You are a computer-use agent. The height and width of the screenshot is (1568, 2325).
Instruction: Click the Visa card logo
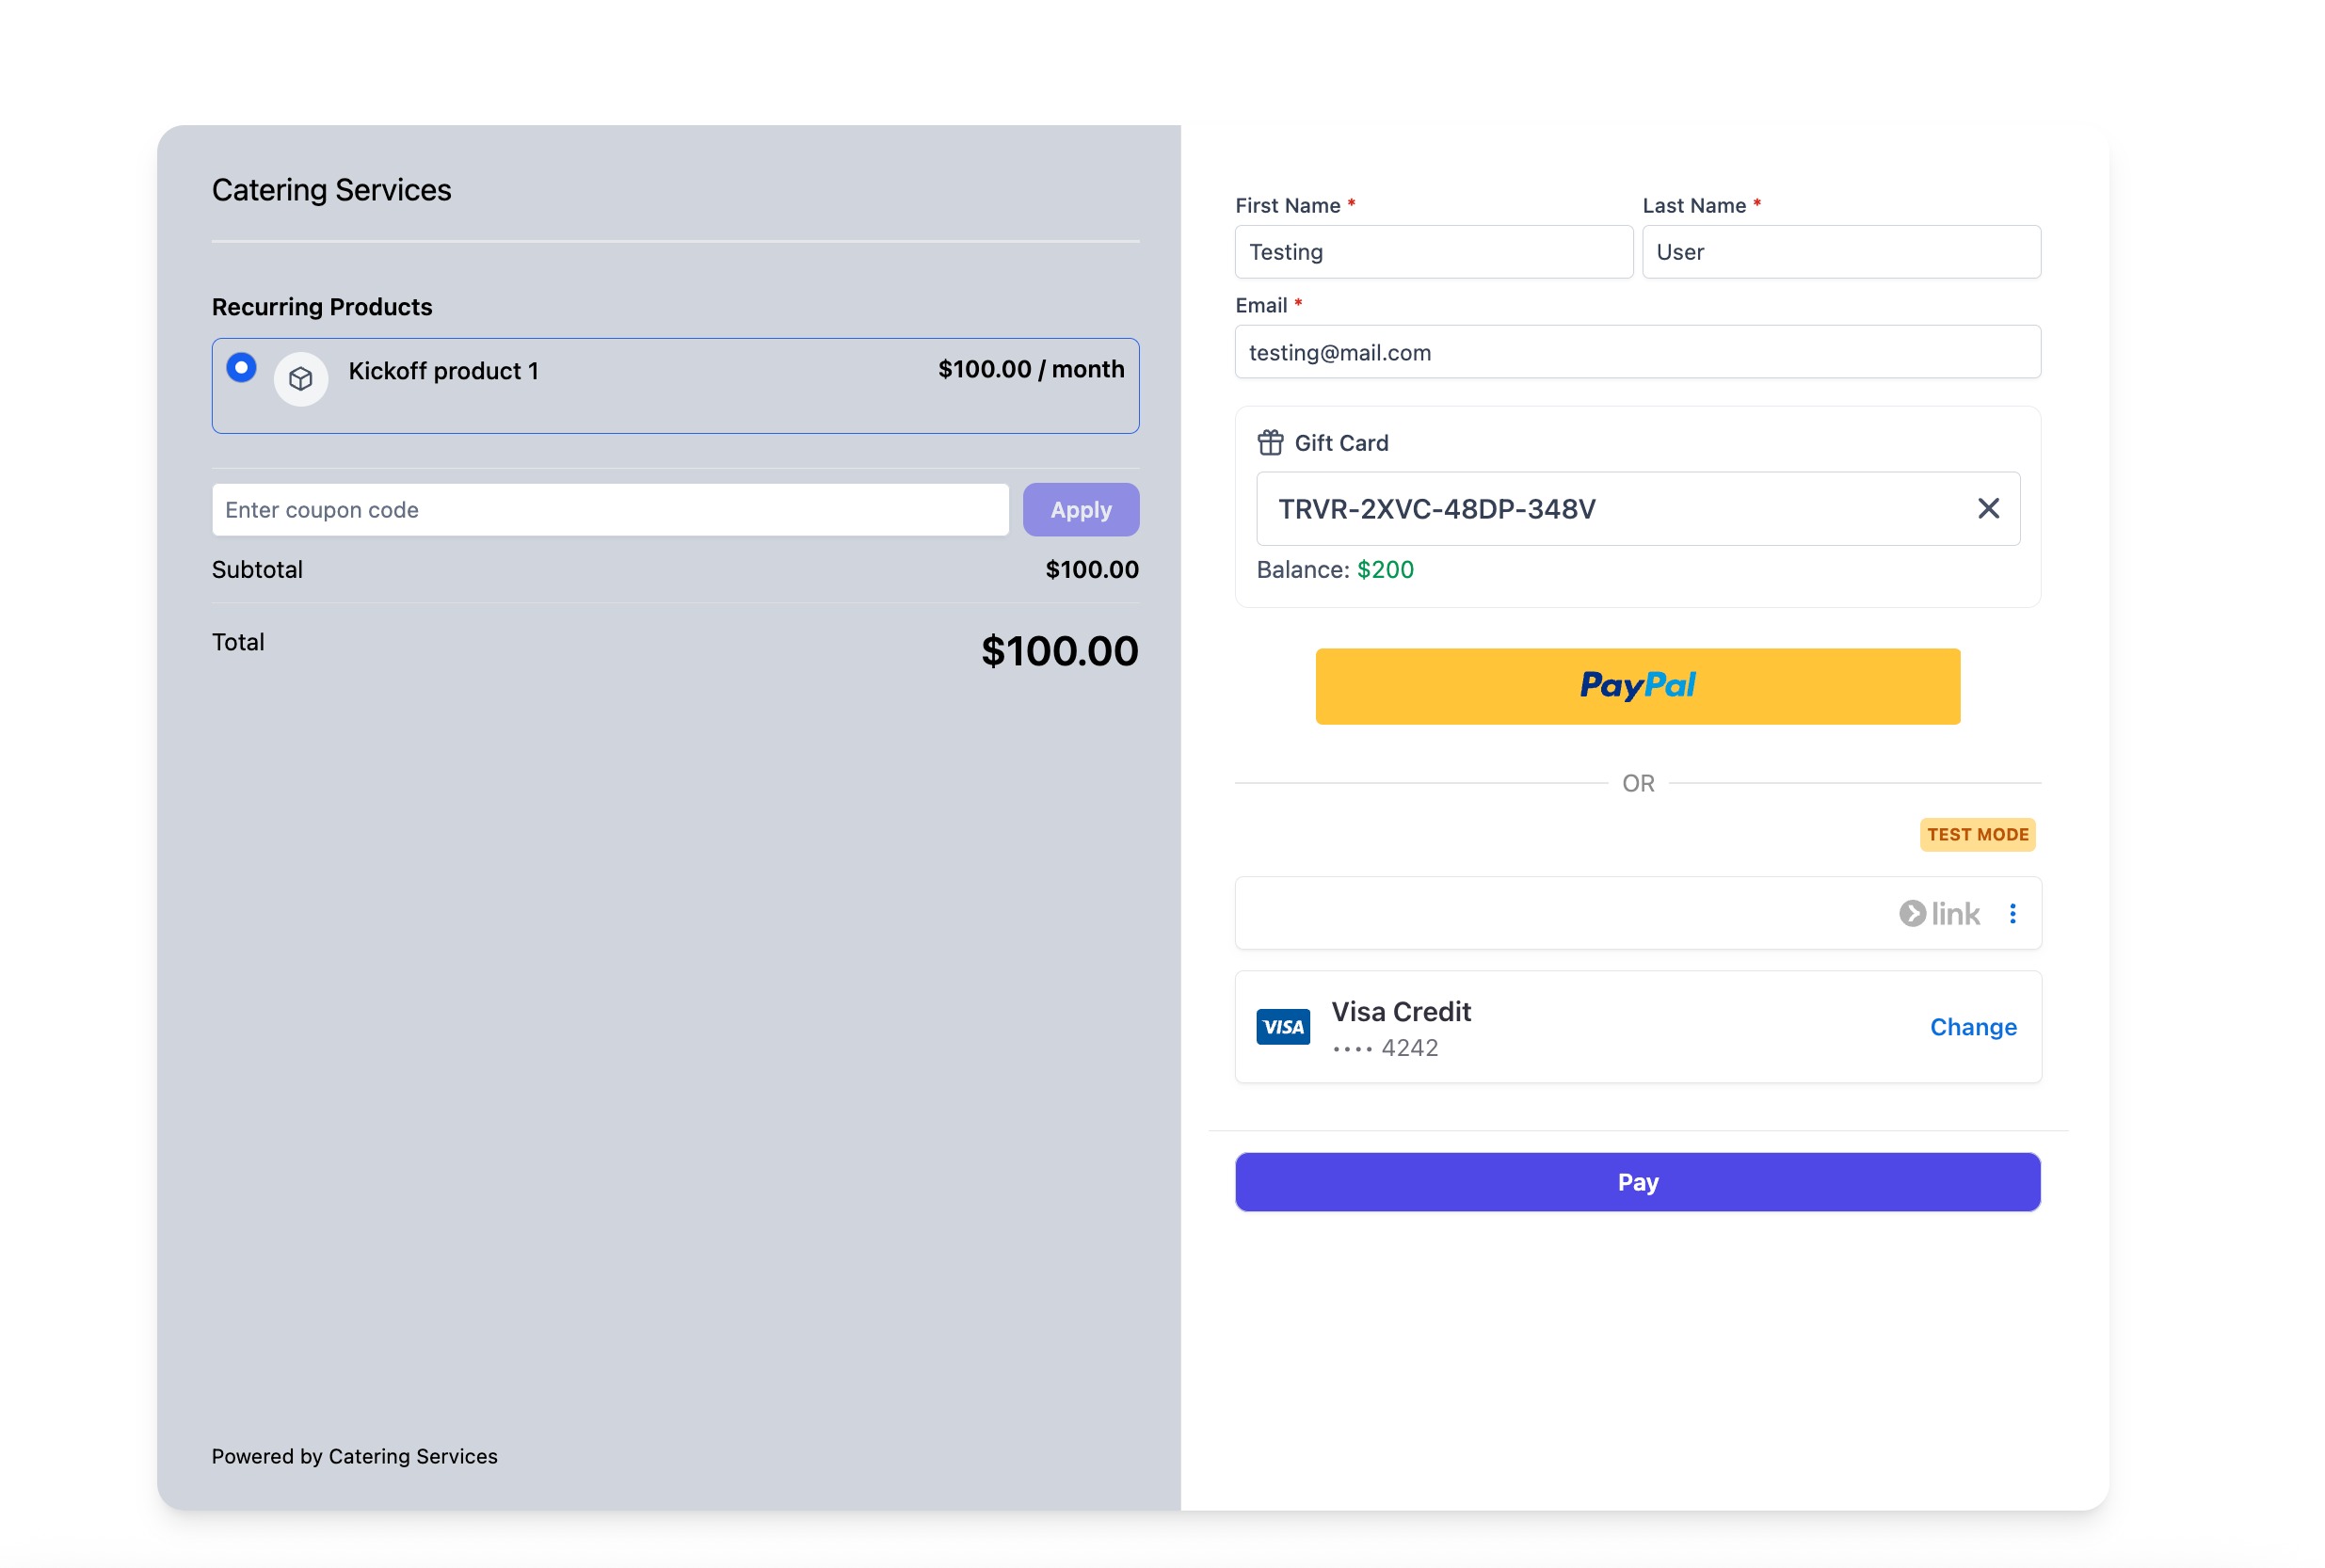coord(1282,1027)
